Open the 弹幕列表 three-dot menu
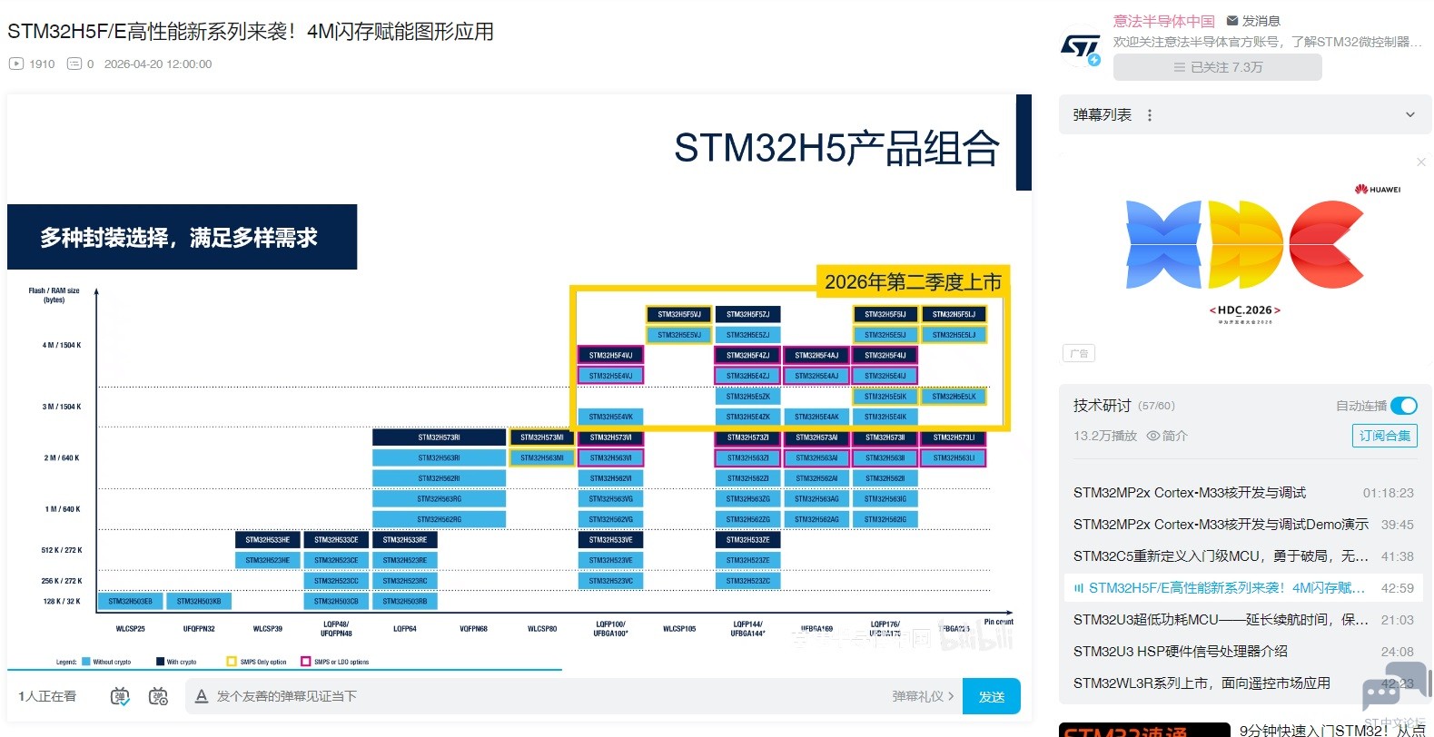Image resolution: width=1434 pixels, height=737 pixels. (1150, 115)
